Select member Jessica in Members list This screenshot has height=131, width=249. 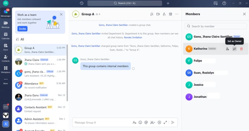click(x=216, y=85)
